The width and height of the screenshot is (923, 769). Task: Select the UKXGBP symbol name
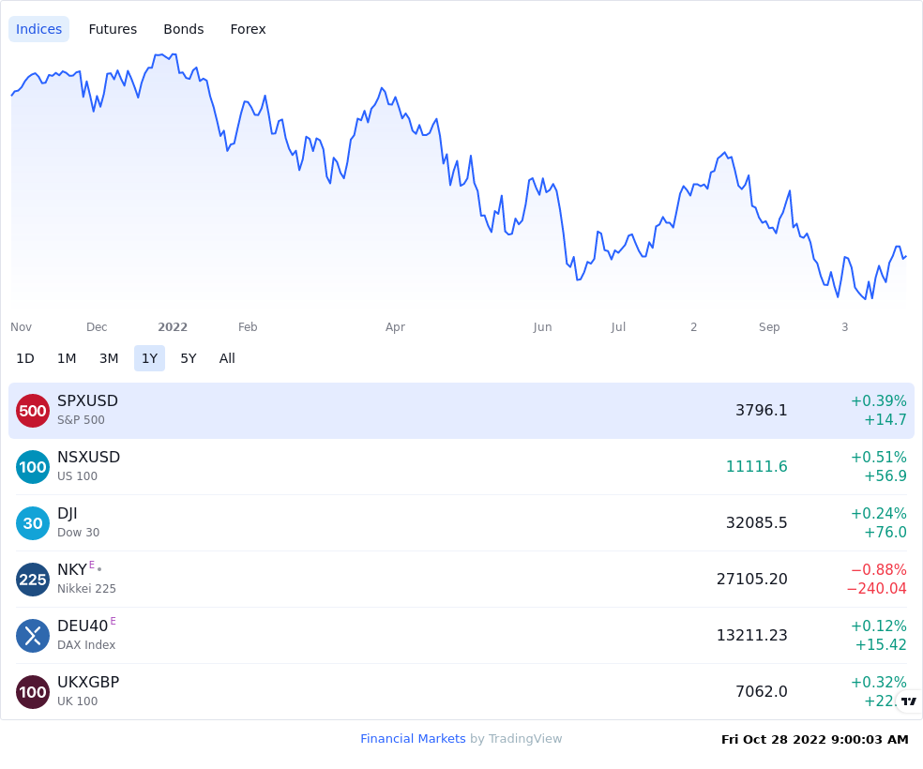pyautogui.click(x=88, y=682)
